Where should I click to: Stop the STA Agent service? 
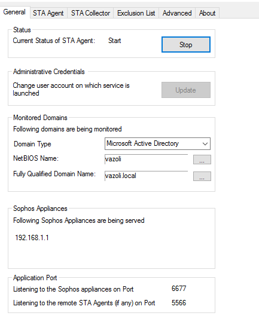[186, 45]
